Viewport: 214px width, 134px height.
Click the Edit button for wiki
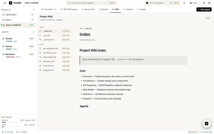coord(208,18)
